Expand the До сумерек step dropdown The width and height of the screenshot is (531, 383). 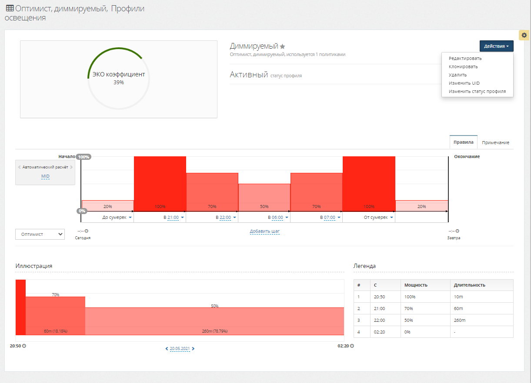[130, 218]
